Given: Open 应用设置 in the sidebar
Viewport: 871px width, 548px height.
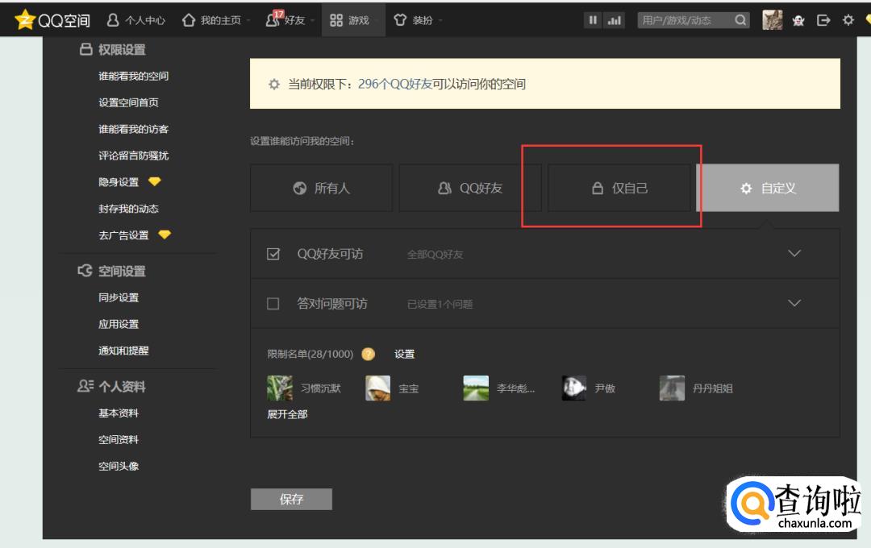Looking at the screenshot, I should (x=119, y=324).
